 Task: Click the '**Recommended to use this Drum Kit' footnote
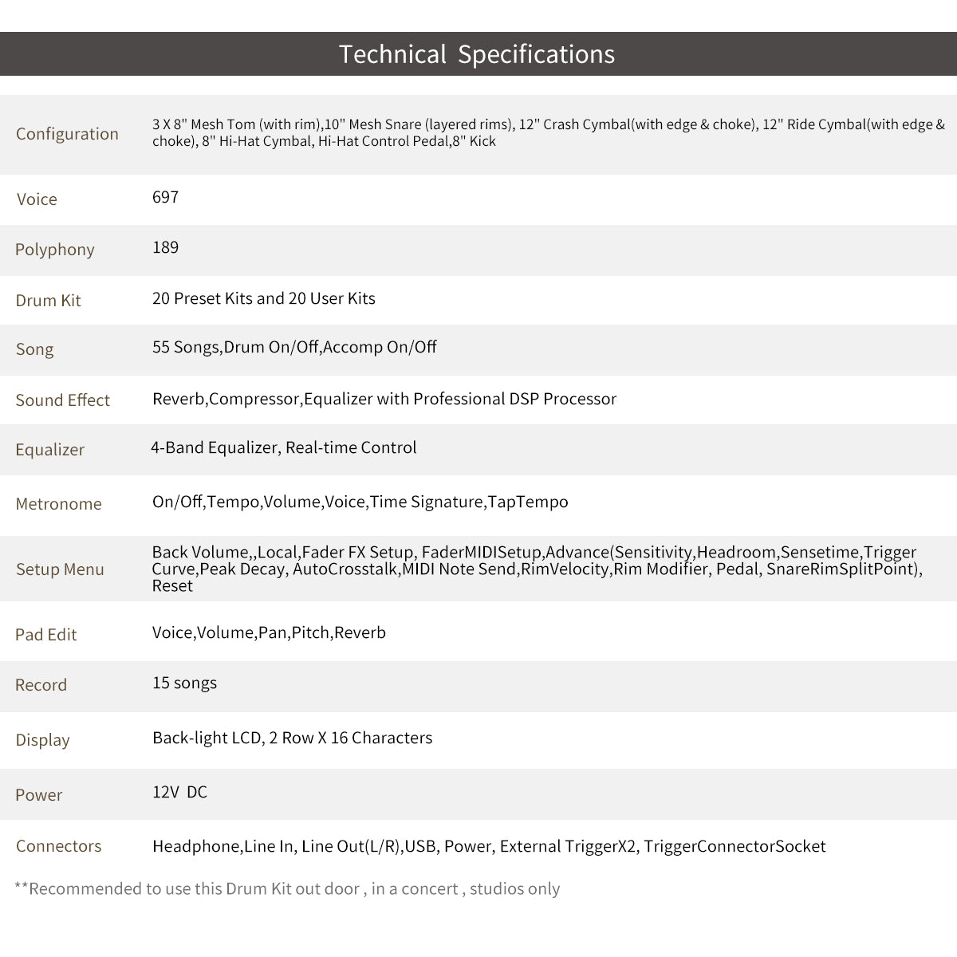point(287,888)
